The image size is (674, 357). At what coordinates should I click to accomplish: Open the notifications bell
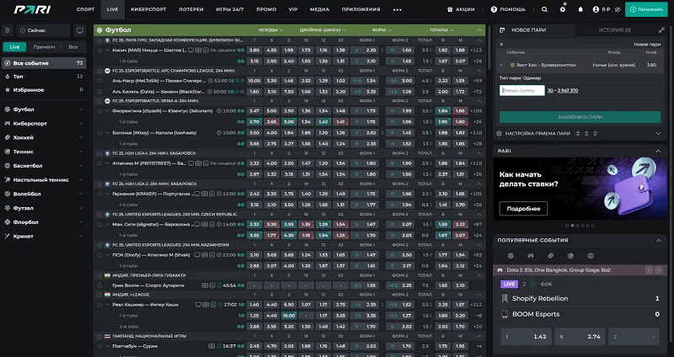(x=580, y=9)
